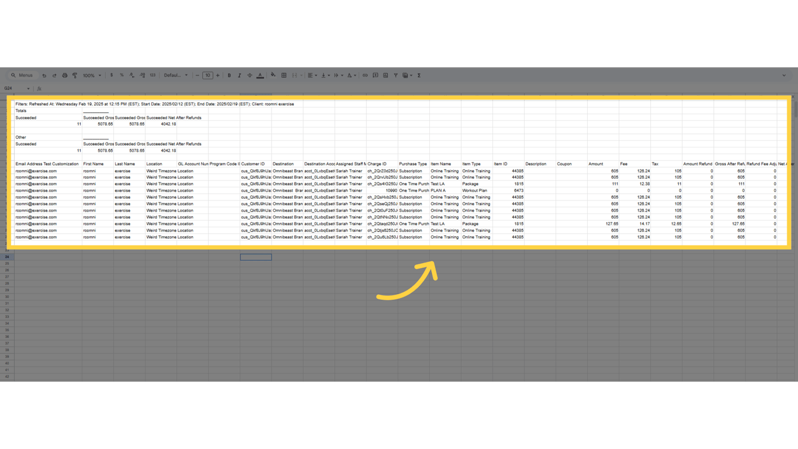The image size is (798, 449).
Task: Click the Print button
Action: [64, 75]
